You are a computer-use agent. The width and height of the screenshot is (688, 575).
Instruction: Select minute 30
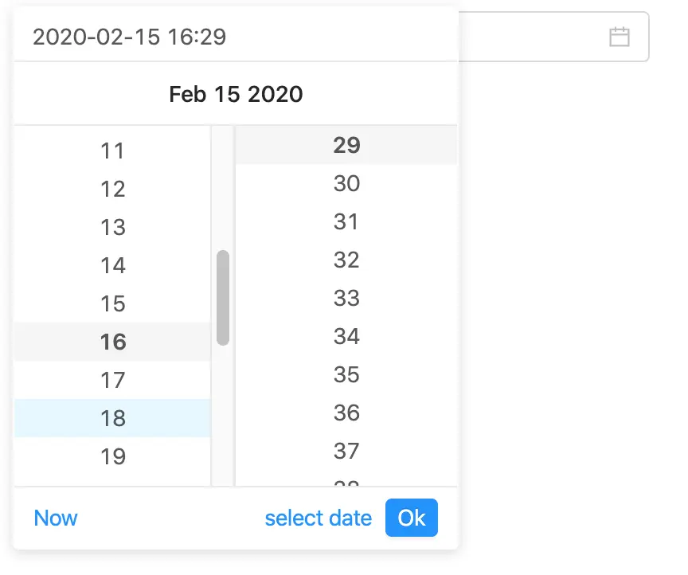346,183
